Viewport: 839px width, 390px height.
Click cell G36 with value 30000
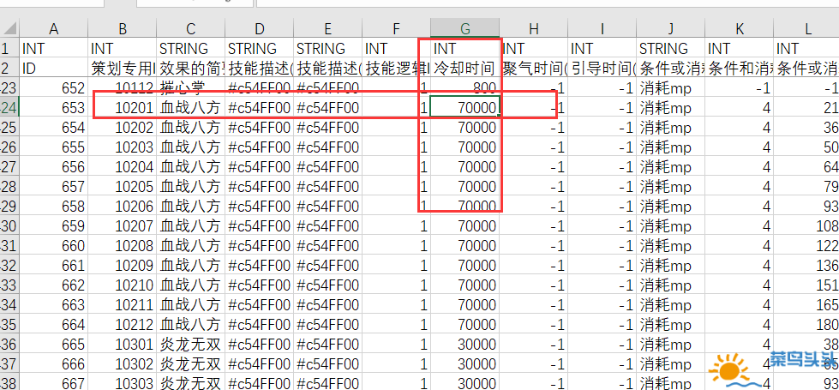[x=465, y=344]
